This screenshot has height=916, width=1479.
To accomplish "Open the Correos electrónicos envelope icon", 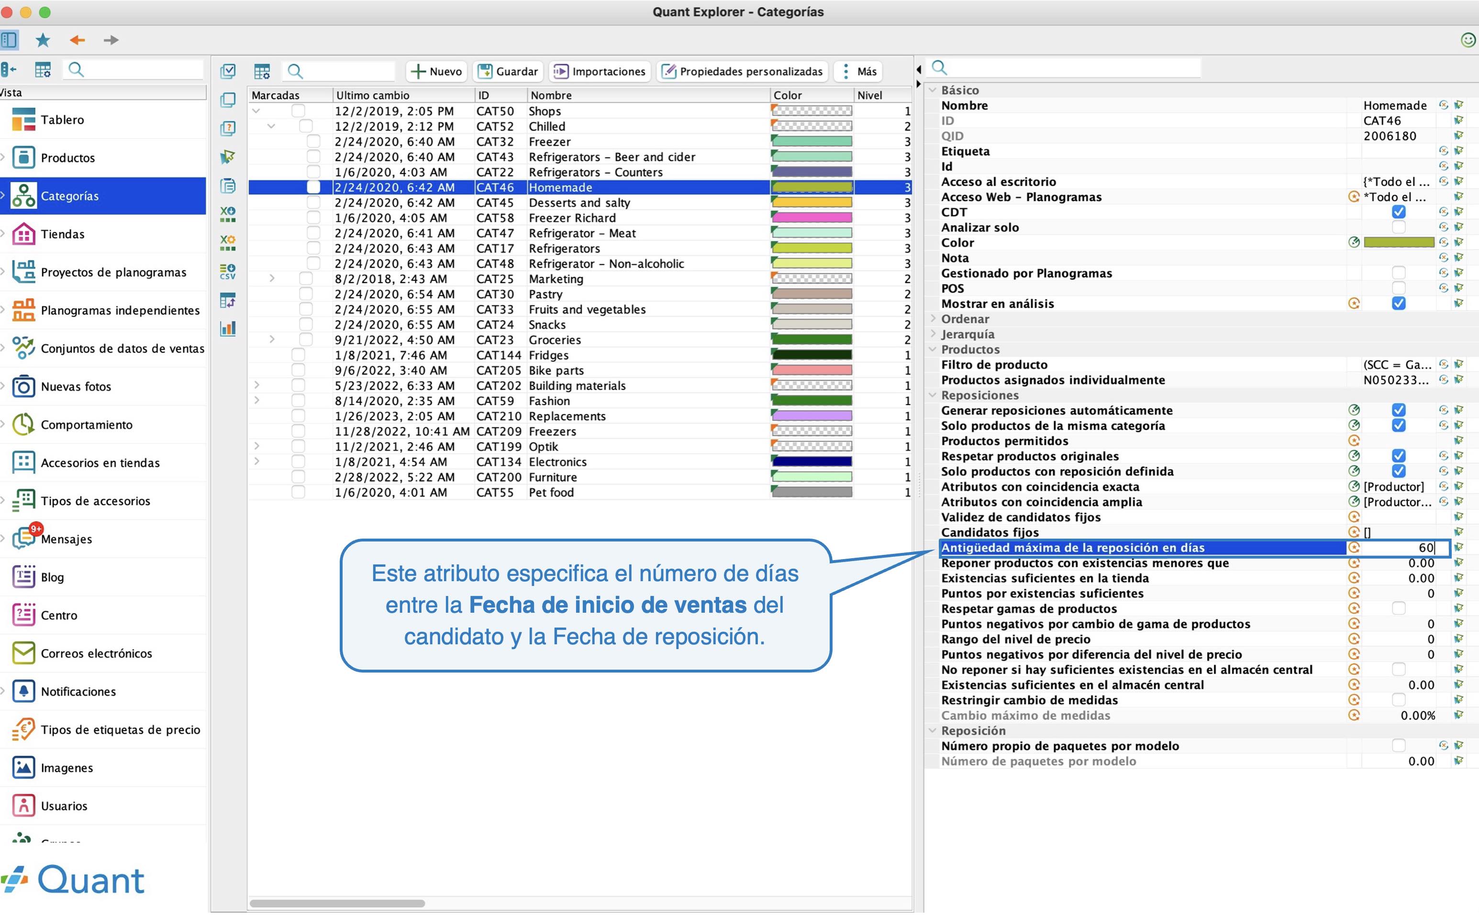I will coord(23,653).
